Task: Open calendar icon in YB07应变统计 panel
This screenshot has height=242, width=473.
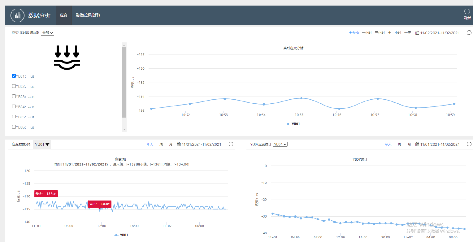Action: 417,144
